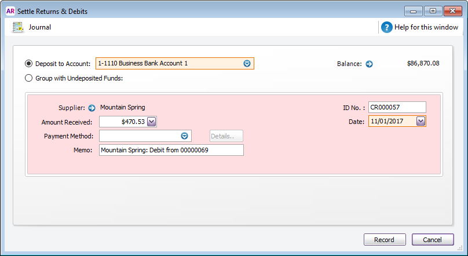Click the ID No. input field
The width and height of the screenshot is (468, 256).
pyautogui.click(x=397, y=107)
